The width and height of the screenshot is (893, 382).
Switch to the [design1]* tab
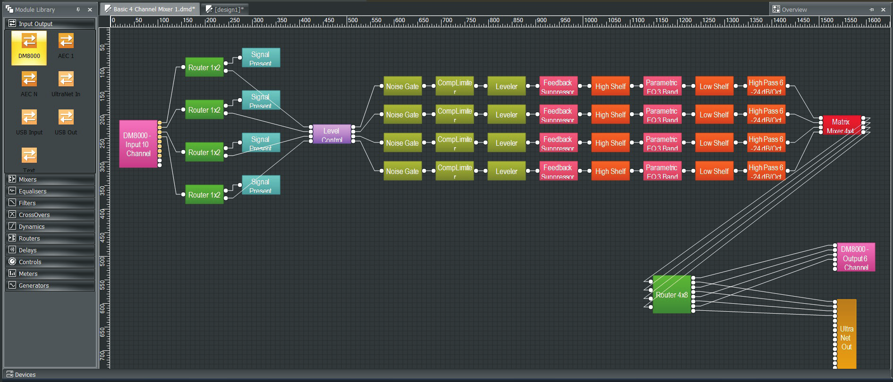(x=225, y=9)
